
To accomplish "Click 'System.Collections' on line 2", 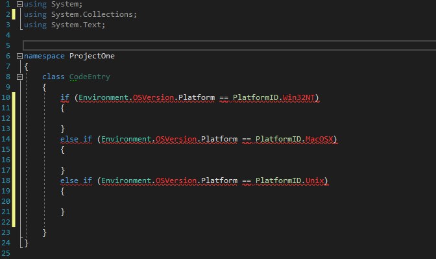I will pyautogui.click(x=91, y=14).
